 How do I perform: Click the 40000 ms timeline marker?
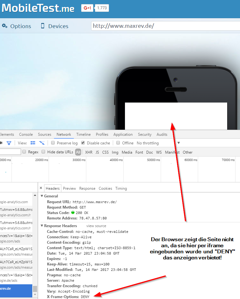[116, 160]
